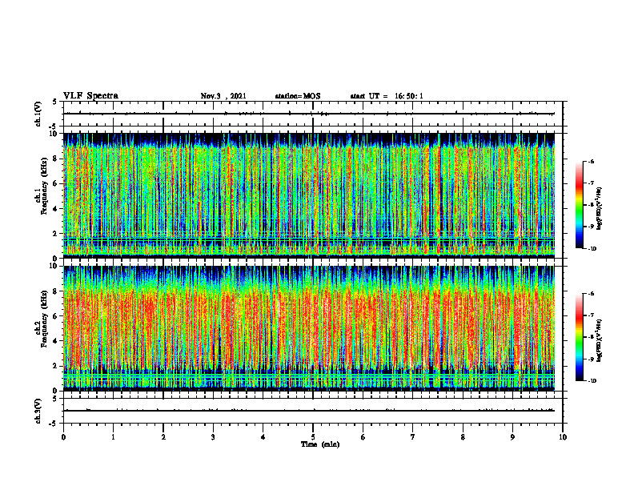Click the time axis tick label "9"

click(x=512, y=437)
